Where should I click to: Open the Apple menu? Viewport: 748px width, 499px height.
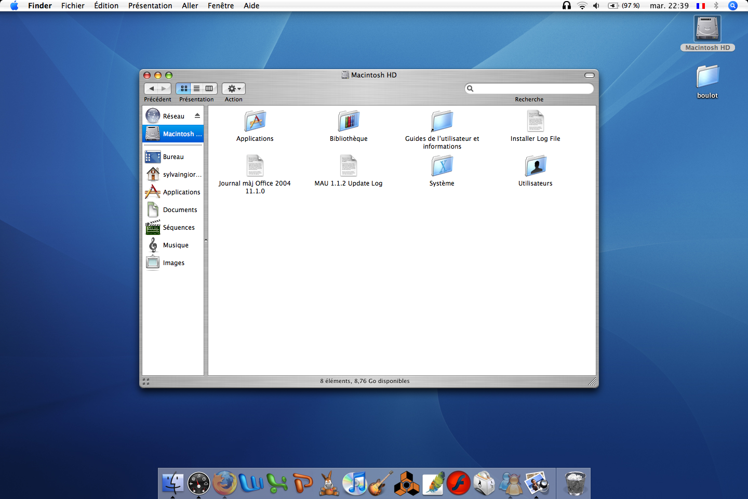(14, 6)
